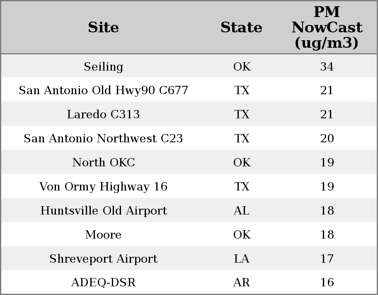Click the AL state cell
378x295 pixels.
click(x=242, y=211)
